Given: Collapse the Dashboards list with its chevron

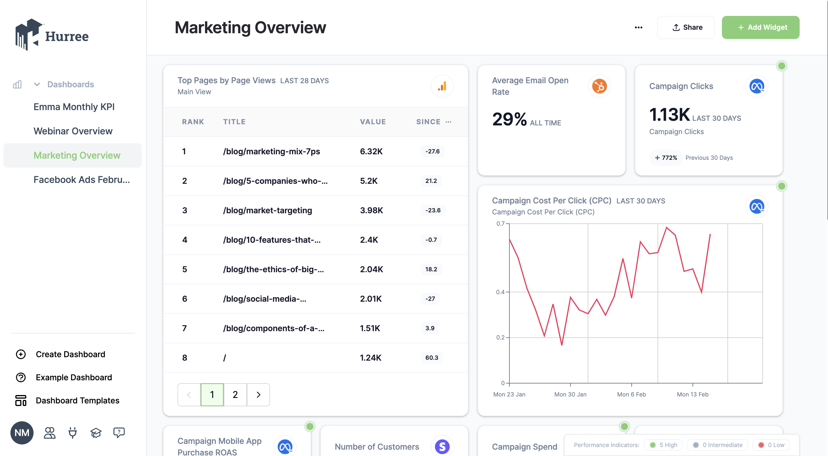Looking at the screenshot, I should (x=37, y=84).
